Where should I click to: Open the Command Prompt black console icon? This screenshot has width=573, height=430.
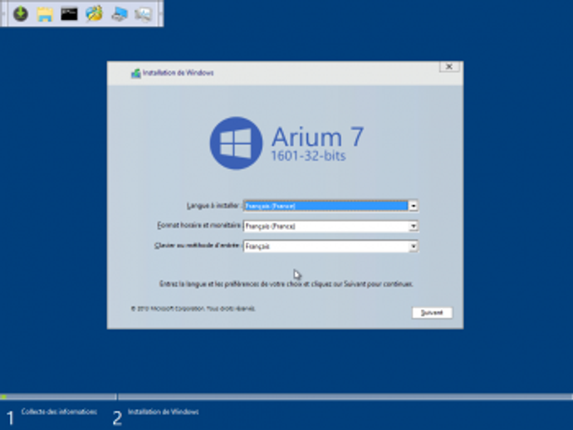click(x=69, y=14)
